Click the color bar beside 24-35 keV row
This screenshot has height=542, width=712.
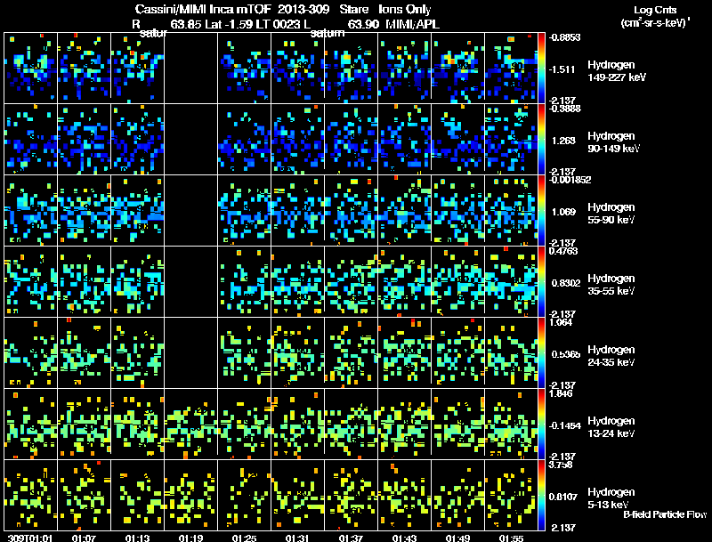tap(541, 352)
